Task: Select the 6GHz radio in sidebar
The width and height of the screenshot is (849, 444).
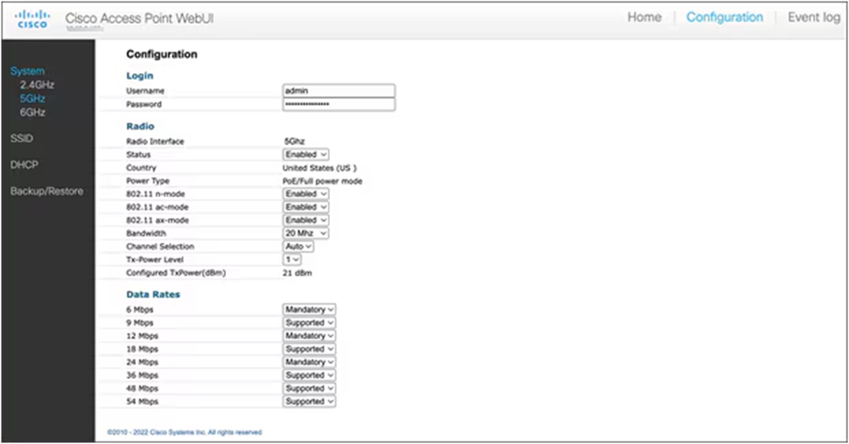Action: point(32,112)
